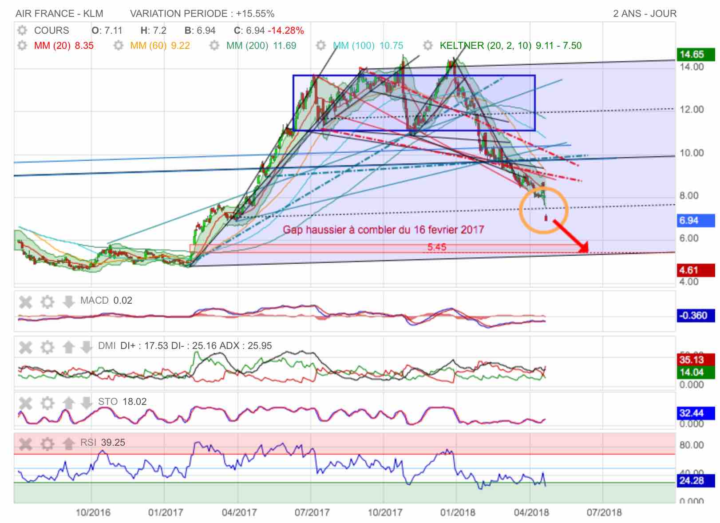Click the 80.00 RSI axis label

(x=692, y=445)
